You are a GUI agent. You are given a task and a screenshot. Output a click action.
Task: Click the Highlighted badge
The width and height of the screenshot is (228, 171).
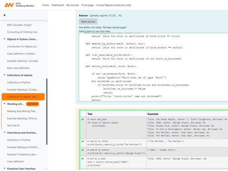click(32, 104)
